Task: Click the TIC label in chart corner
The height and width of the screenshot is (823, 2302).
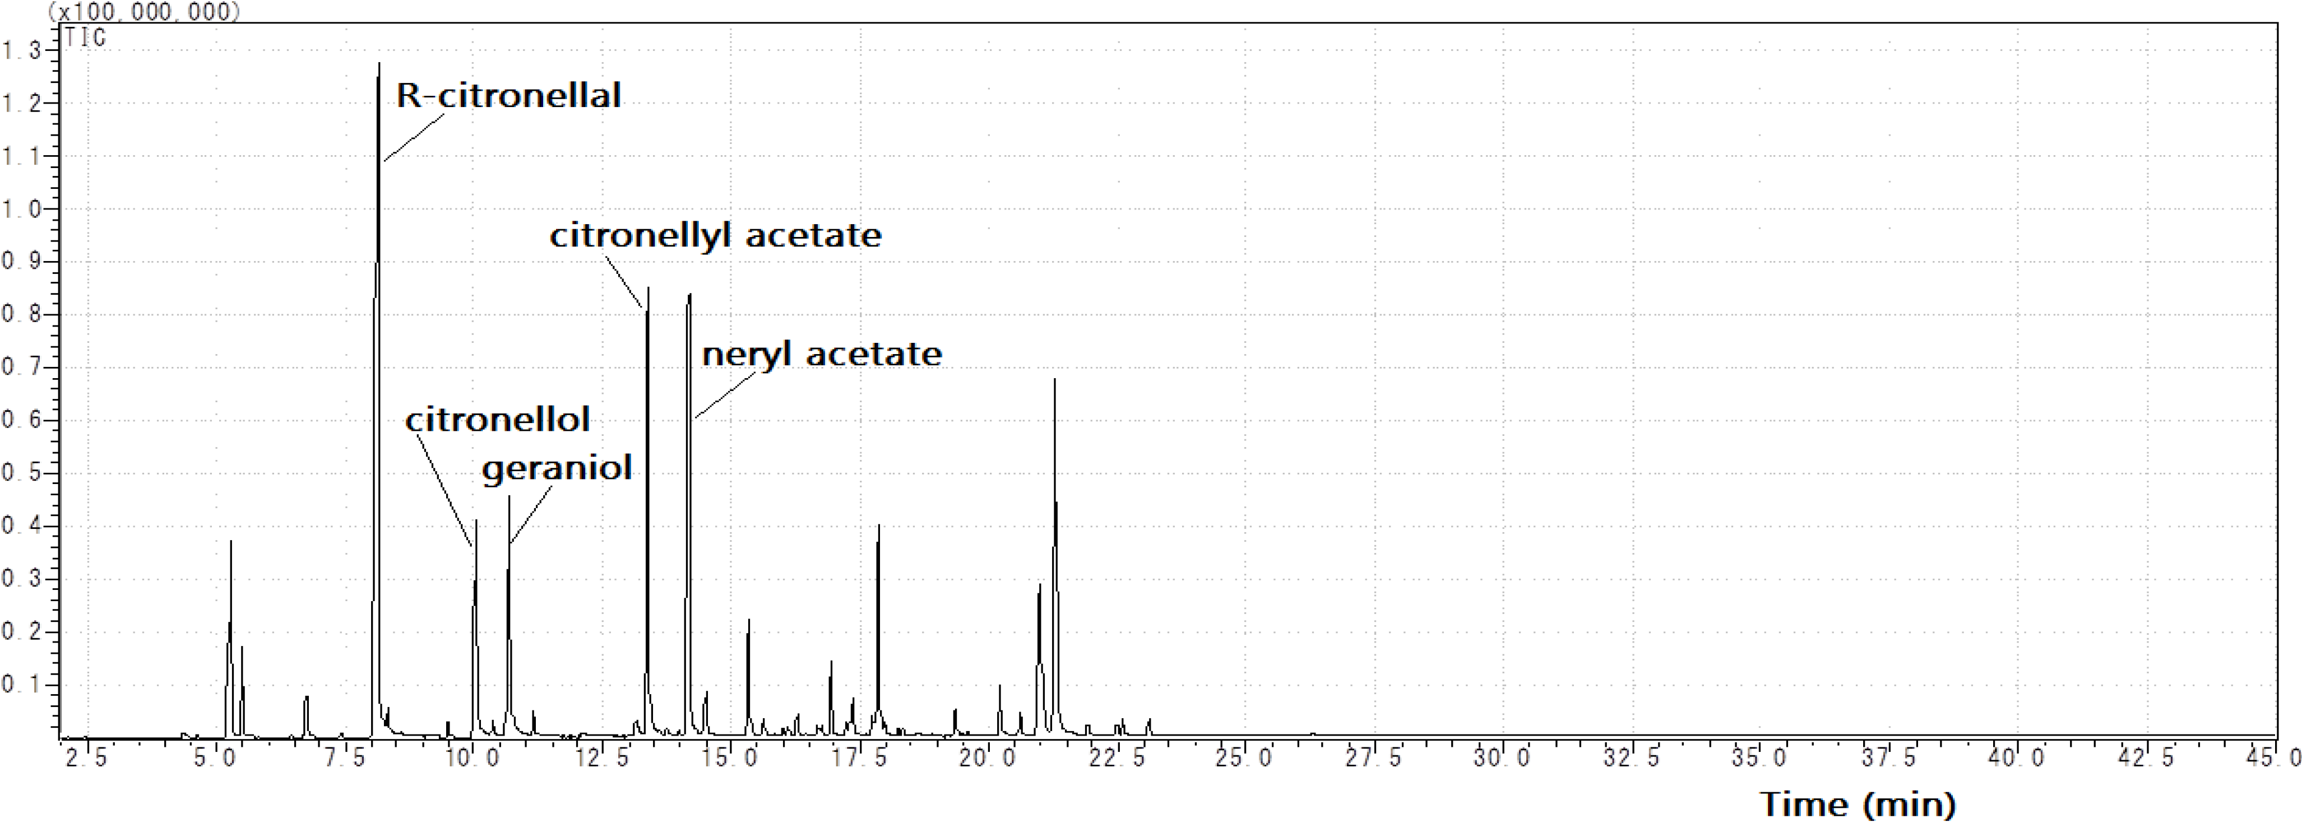Action: tap(85, 38)
